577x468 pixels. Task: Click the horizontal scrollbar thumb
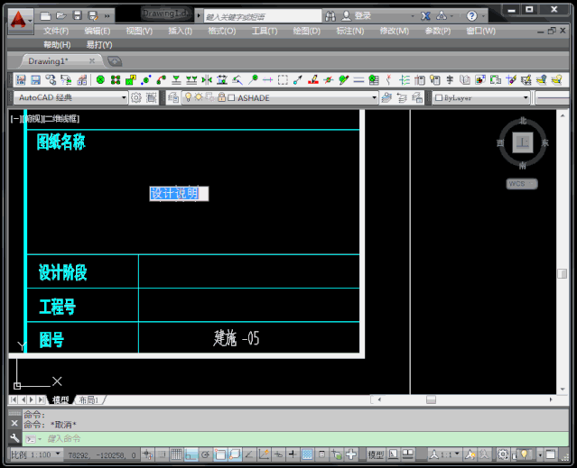pos(431,399)
